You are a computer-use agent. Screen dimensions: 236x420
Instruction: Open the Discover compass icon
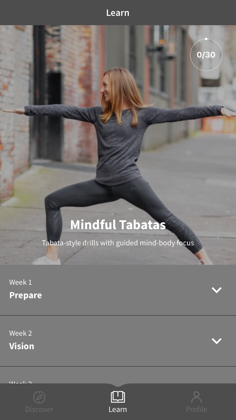[39, 397]
